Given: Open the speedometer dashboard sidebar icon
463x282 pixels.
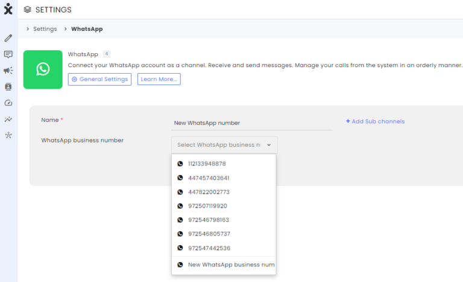Looking at the screenshot, I should 8,103.
